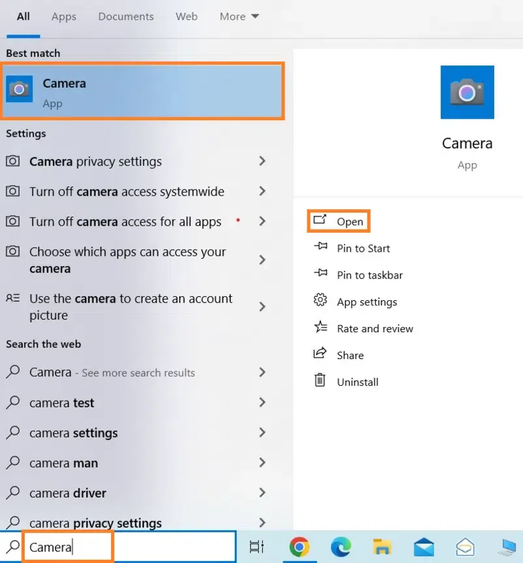Expand arrow for Camera web search
Screen dimensions: 523x563
[262, 372]
